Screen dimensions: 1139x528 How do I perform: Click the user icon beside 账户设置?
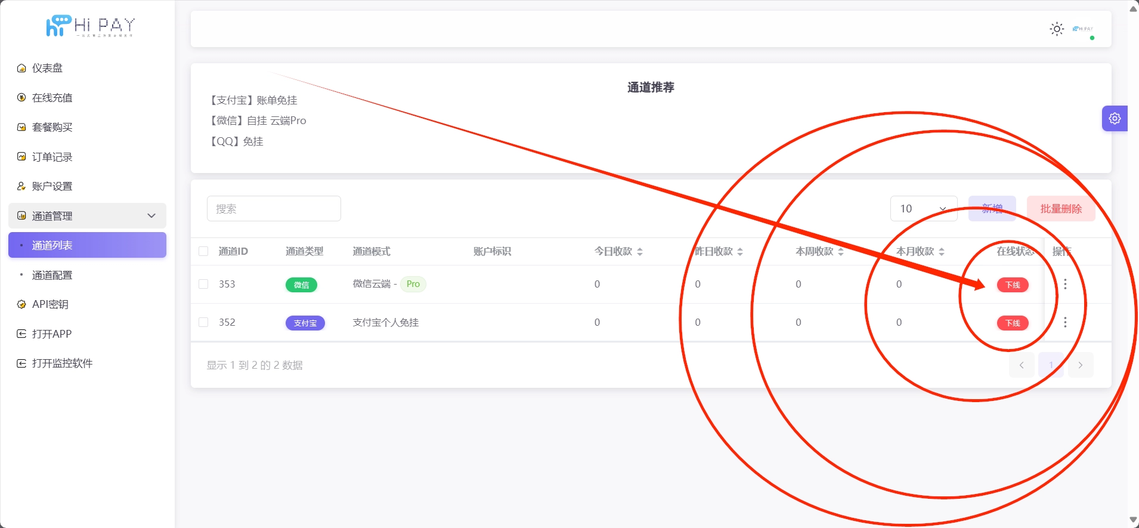[21, 186]
